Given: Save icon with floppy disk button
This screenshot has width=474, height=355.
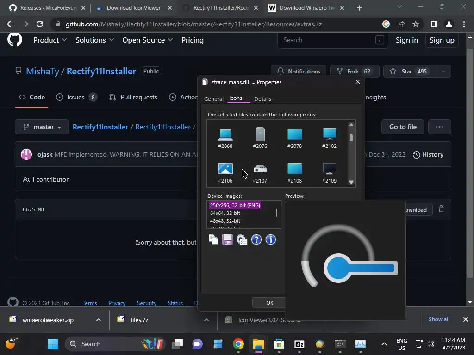Looking at the screenshot, I should (x=228, y=240).
